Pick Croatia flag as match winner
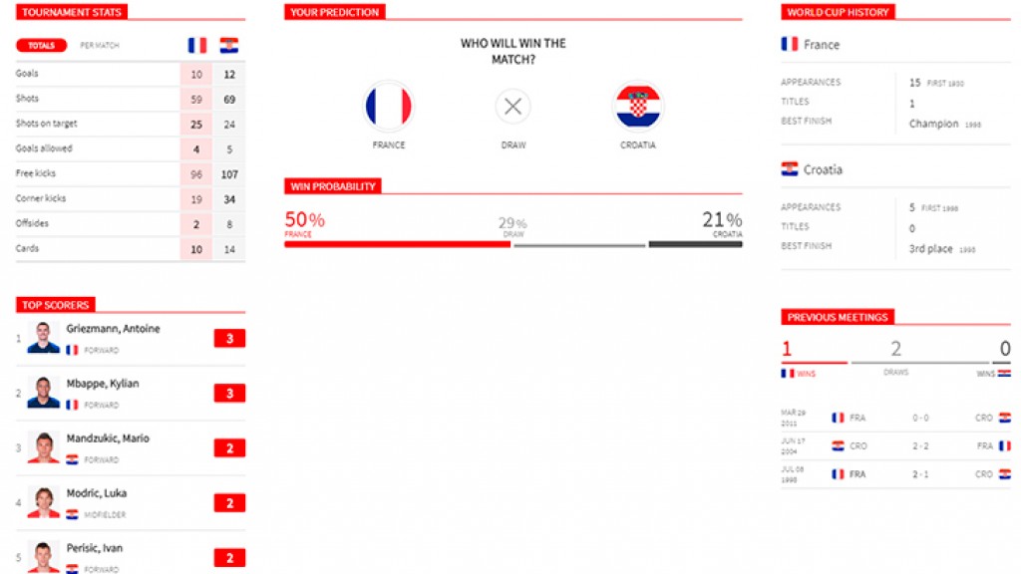The height and width of the screenshot is (574, 1021). click(x=638, y=108)
